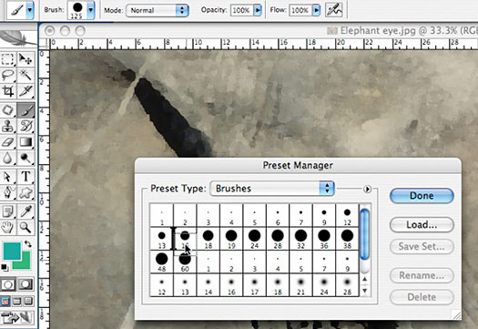Select the Gradient tool
Viewport: 478px width, 329px height.
tap(25, 142)
